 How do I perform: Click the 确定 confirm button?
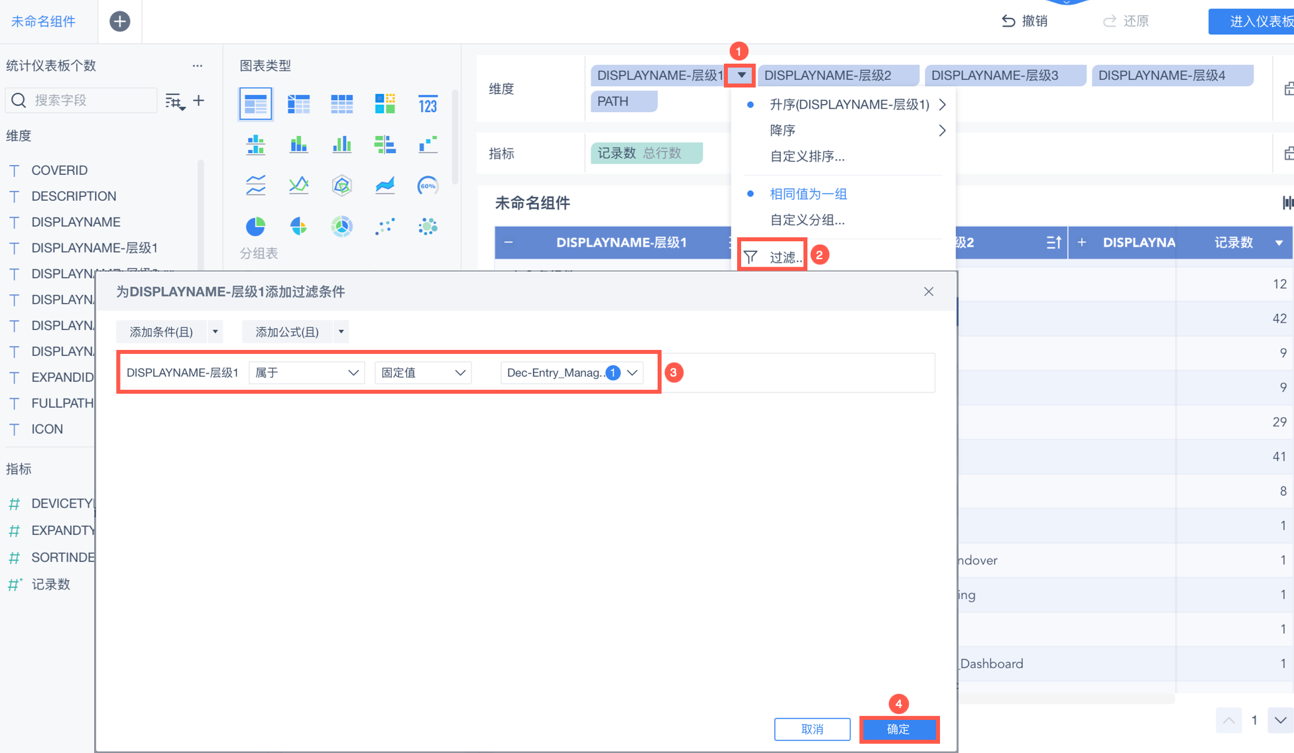pos(898,729)
